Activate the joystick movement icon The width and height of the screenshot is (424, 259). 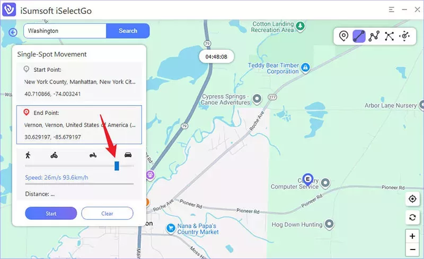point(404,36)
